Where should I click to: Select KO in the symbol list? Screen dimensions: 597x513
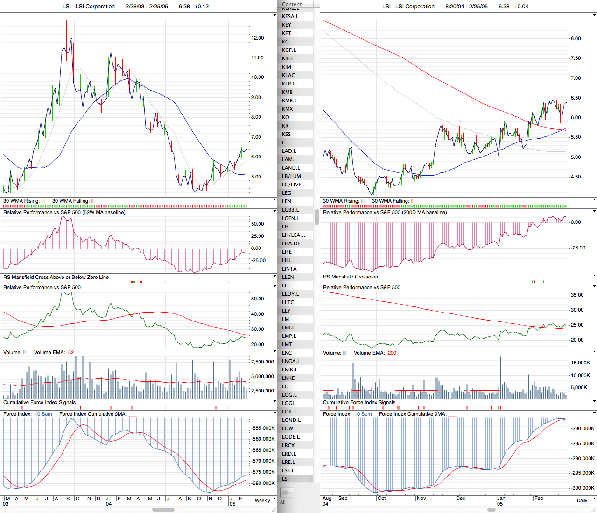[x=286, y=117]
